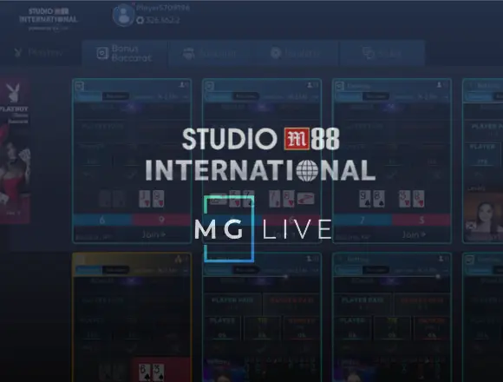Open the Playboy Bonus Baccarat side banner
Image resolution: width=503 pixels, height=382 pixels.
click(15, 151)
